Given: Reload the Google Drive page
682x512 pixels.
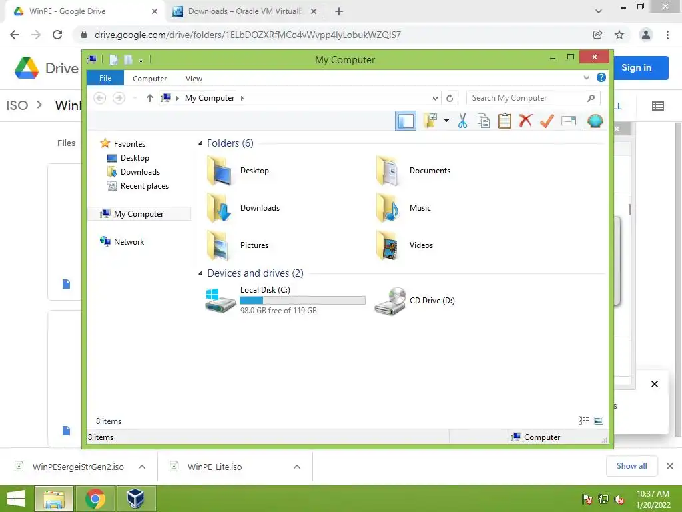Looking at the screenshot, I should (x=57, y=35).
